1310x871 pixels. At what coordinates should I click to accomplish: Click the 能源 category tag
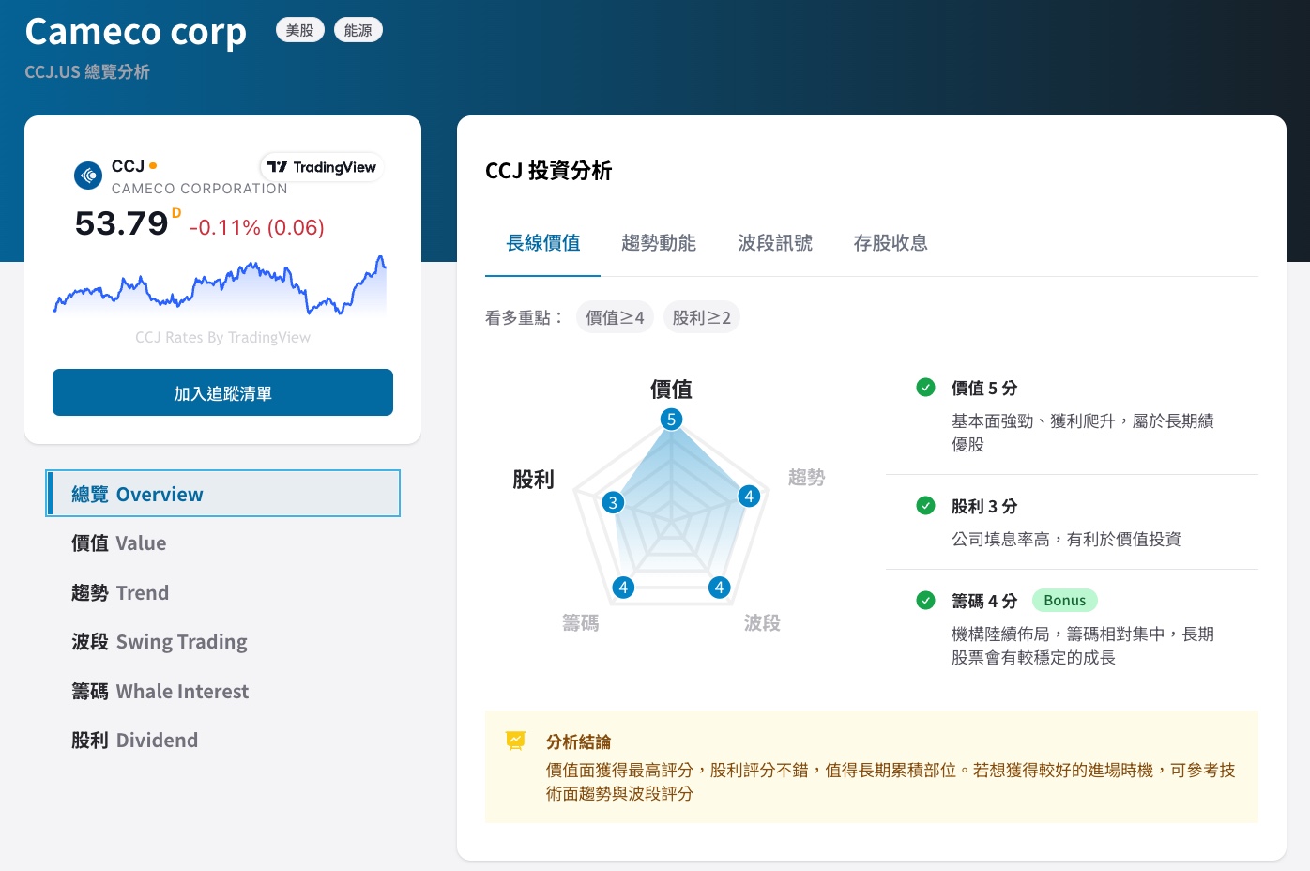click(358, 30)
